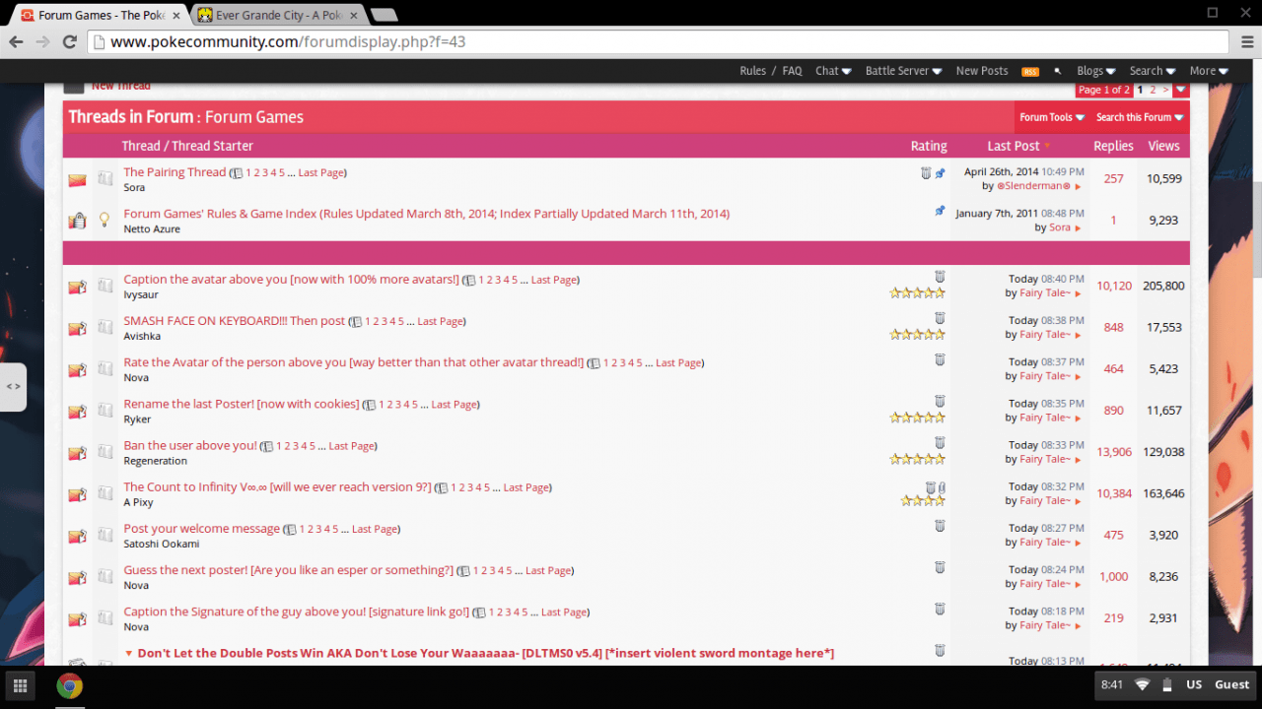Open the page jump dropdown arrow

1181,90
